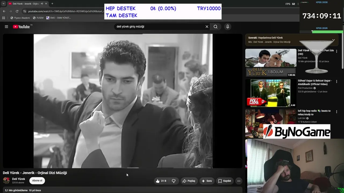Start voice search with microphone icon
Viewport: 344px width, 193px height.
[x=228, y=27]
